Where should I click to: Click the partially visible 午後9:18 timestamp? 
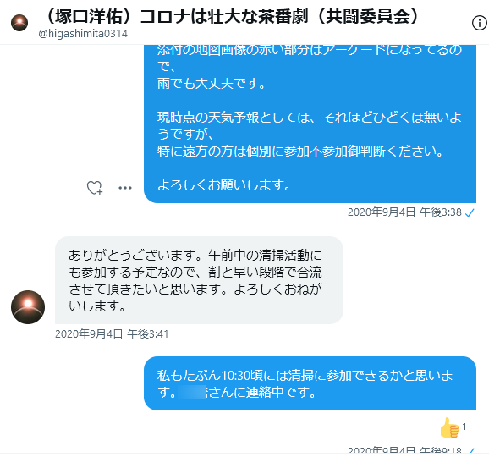[440, 450]
